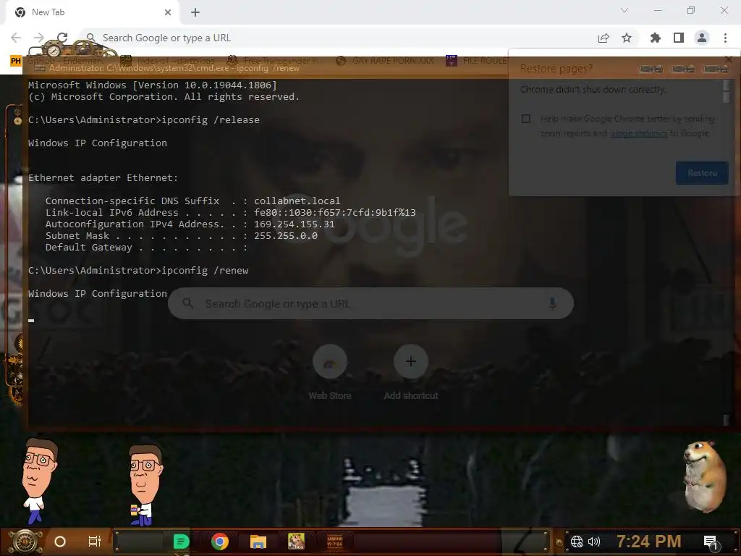
Task: Select the New Tab tab
Action: tap(93, 12)
